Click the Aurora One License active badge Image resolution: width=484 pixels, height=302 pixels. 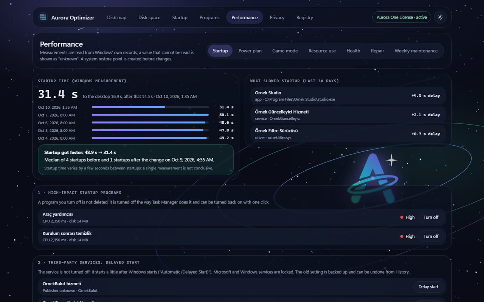tap(402, 17)
